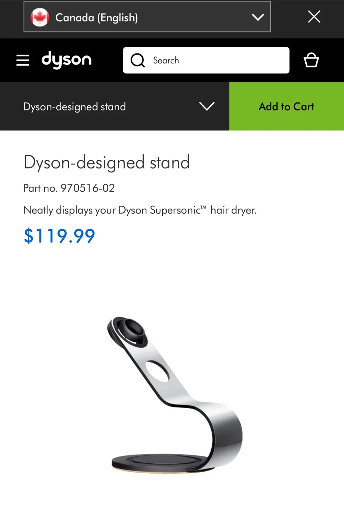Image resolution: width=344 pixels, height=516 pixels.
Task: Dismiss the region selector banner with X
Action: tap(314, 16)
